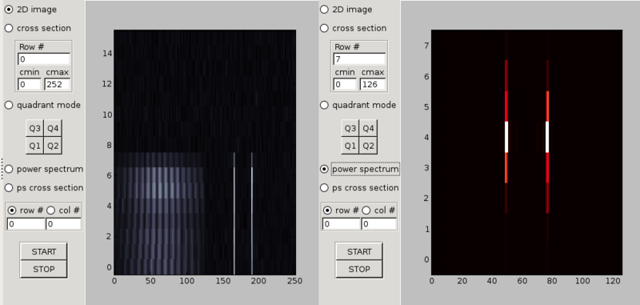
Task: Select 2D image radio in right panel
Action: pos(324,10)
